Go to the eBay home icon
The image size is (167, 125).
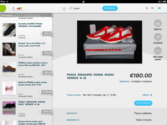pos(14,8)
